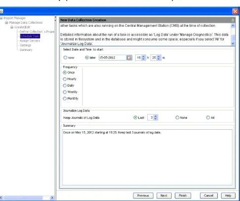Click the Cancel button
This screenshot has height=201, width=240.
(x=209, y=196)
